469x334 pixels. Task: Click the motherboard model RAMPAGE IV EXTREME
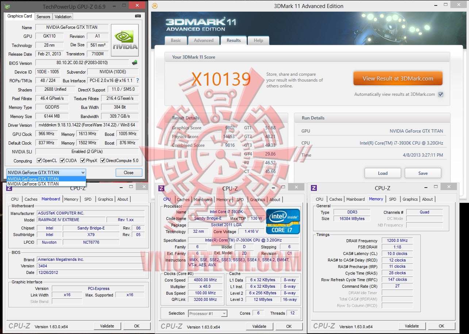coord(71,220)
